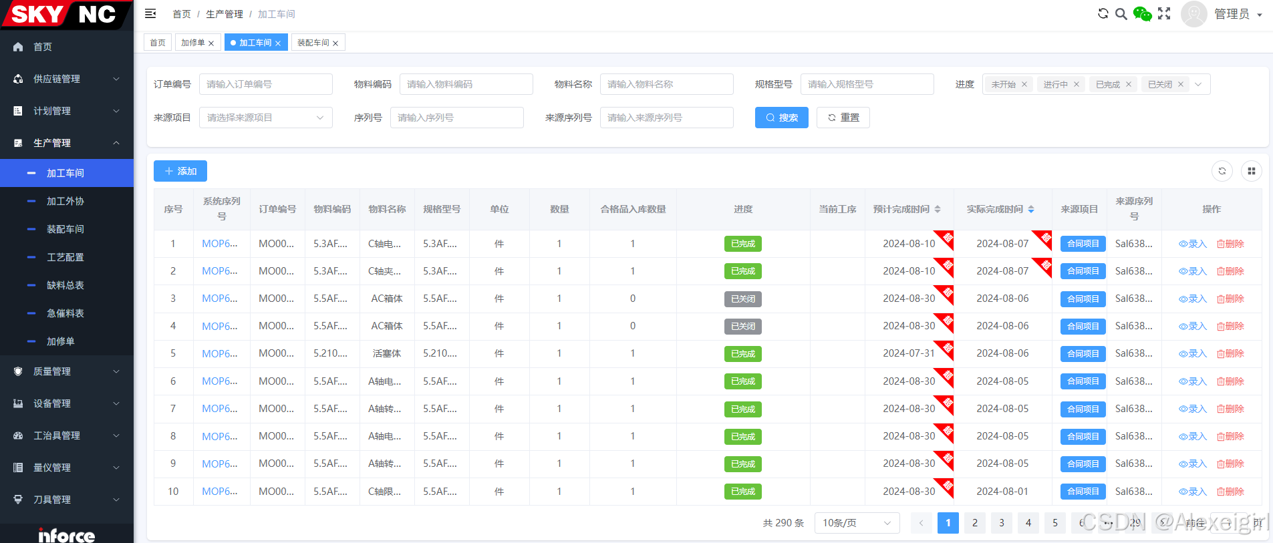
Task: Click the refresh icon in top header
Action: [x=1103, y=13]
